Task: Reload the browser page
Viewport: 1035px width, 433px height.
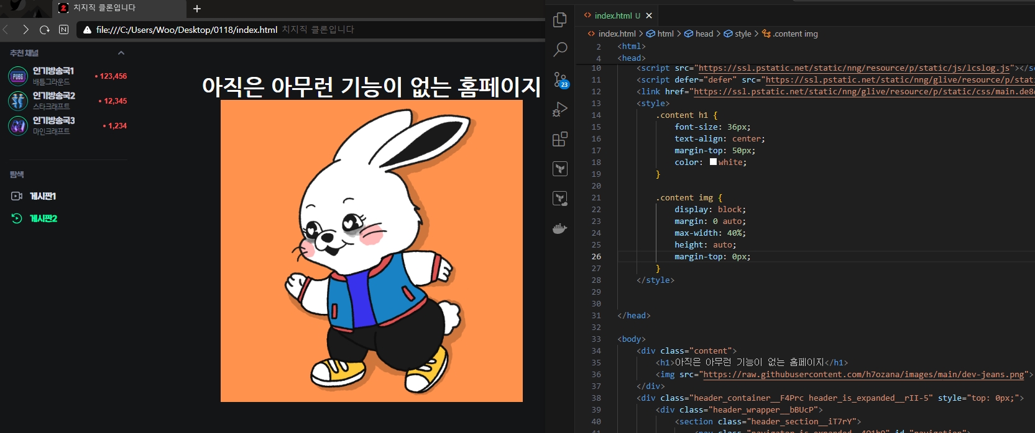Action: point(44,29)
